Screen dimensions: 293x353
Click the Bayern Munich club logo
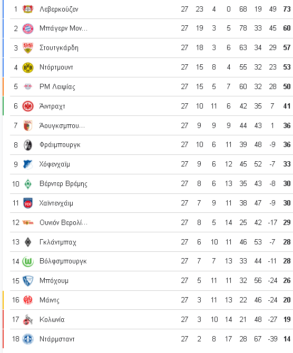[x=28, y=28]
